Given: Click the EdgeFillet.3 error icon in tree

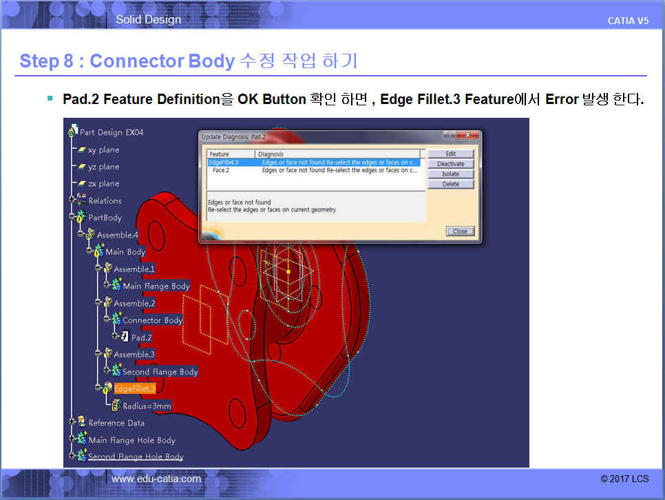Looking at the screenshot, I should click(x=107, y=389).
